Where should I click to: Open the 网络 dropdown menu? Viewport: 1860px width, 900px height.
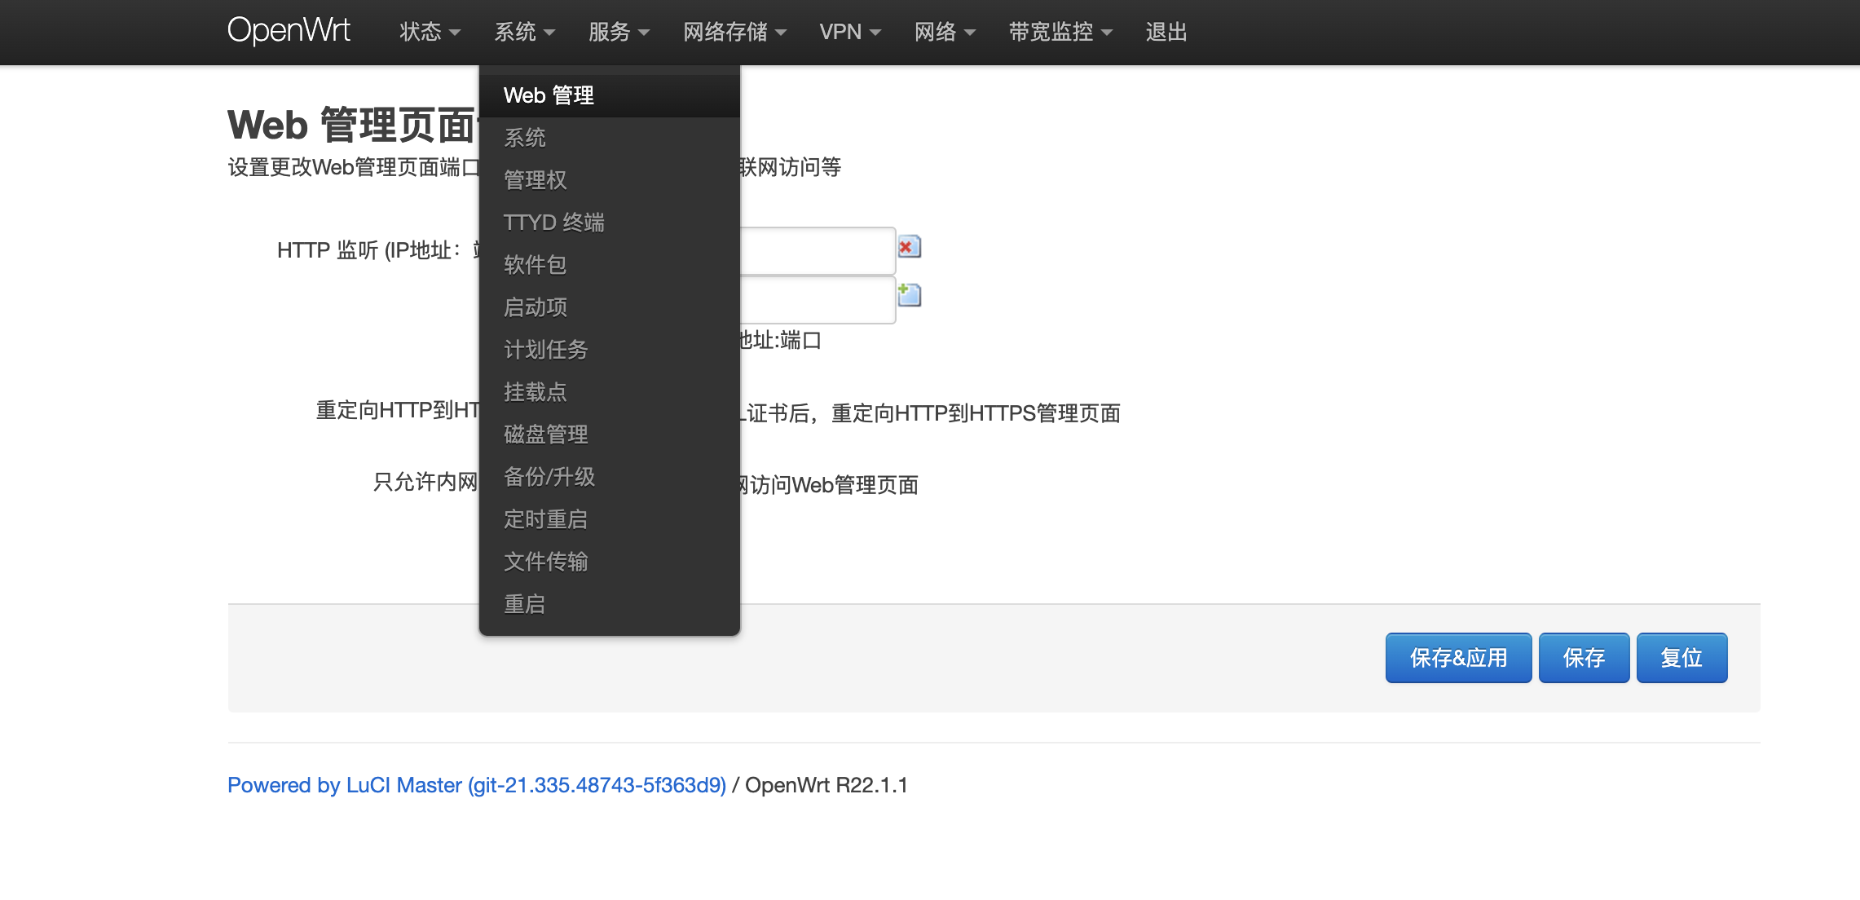point(945,32)
